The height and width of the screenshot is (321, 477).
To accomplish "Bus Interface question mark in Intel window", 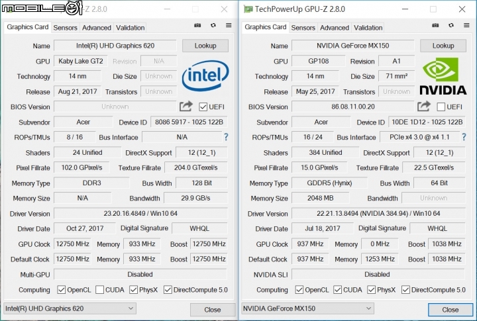I will pyautogui.click(x=226, y=137).
